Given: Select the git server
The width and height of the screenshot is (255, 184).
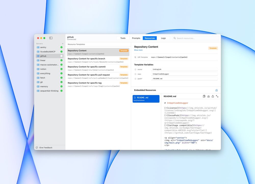Looking at the screenshot, I should tap(49, 82).
